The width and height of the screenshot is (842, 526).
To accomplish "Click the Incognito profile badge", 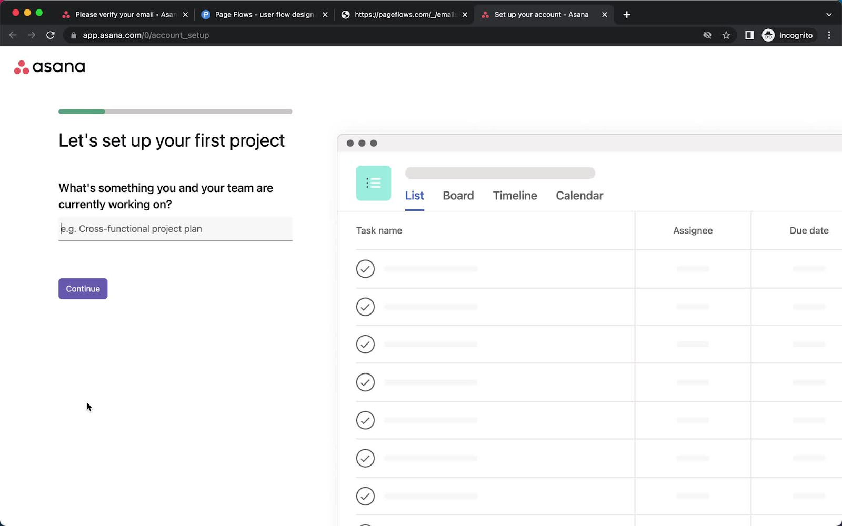I will [x=788, y=35].
